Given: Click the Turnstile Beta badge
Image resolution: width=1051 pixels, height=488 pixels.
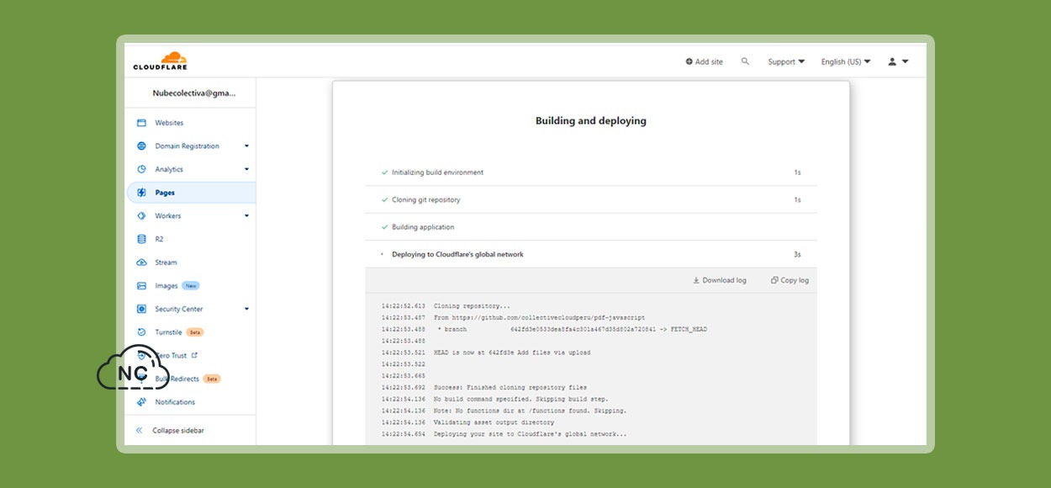Looking at the screenshot, I should pos(195,332).
